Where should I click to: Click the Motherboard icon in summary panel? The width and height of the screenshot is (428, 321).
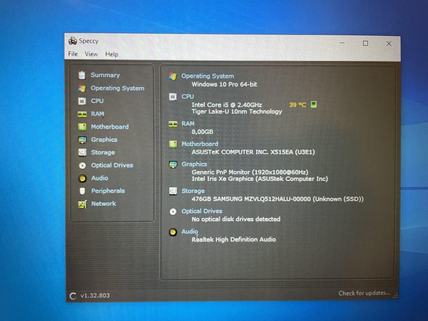[x=173, y=144]
